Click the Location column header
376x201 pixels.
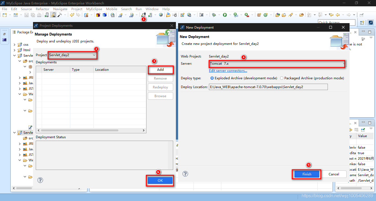120,70
